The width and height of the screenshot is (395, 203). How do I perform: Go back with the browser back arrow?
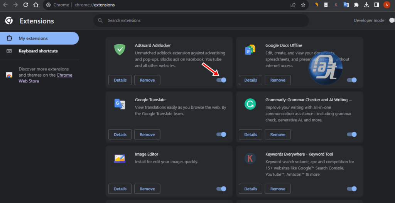[5, 5]
